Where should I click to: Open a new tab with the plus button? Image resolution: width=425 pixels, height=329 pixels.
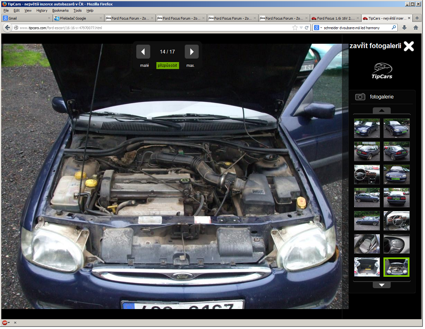point(417,18)
